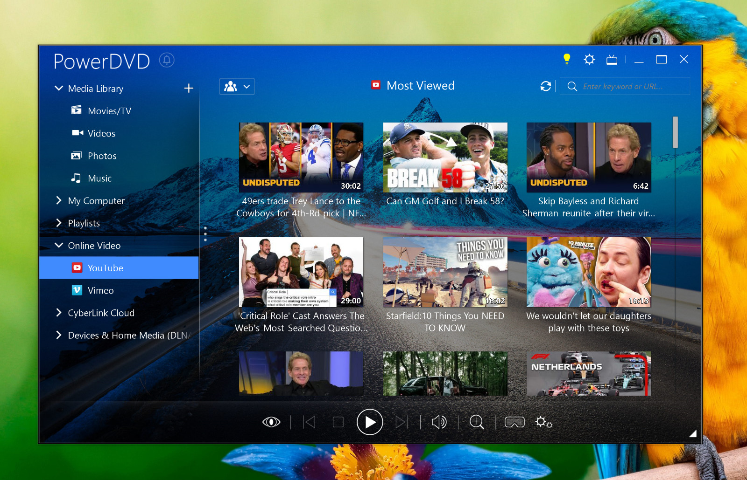Viewport: 747px width, 480px height.
Task: Collapse the Online Video section
Action: click(59, 245)
